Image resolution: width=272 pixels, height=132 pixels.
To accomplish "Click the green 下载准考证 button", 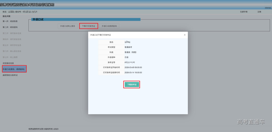I will (x=132, y=85).
